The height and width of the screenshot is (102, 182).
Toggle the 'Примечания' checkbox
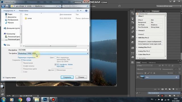tap(22, 63)
